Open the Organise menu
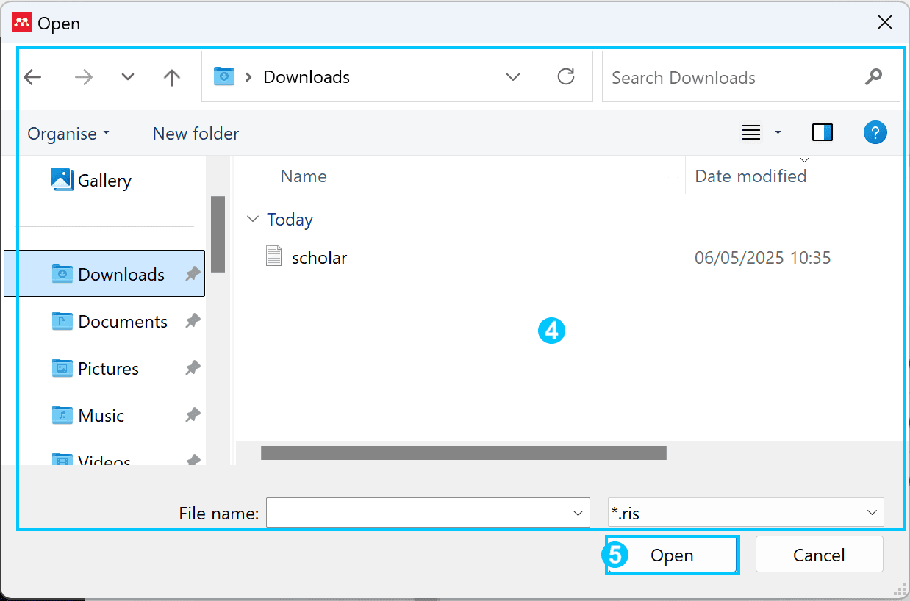 pos(68,134)
